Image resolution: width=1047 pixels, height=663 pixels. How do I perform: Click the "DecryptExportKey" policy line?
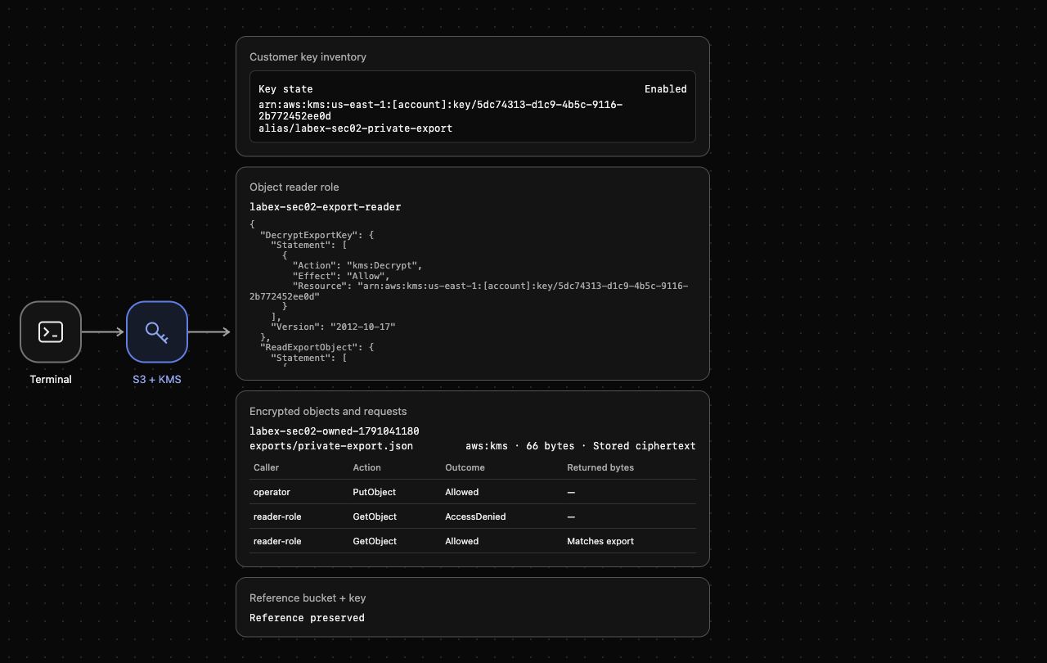pyautogui.click(x=317, y=235)
